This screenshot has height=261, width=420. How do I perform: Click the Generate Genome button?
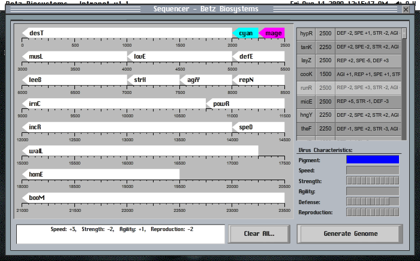350,233
